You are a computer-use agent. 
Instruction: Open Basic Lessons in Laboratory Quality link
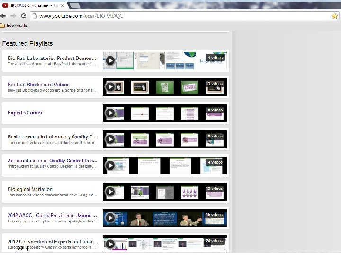click(x=53, y=137)
